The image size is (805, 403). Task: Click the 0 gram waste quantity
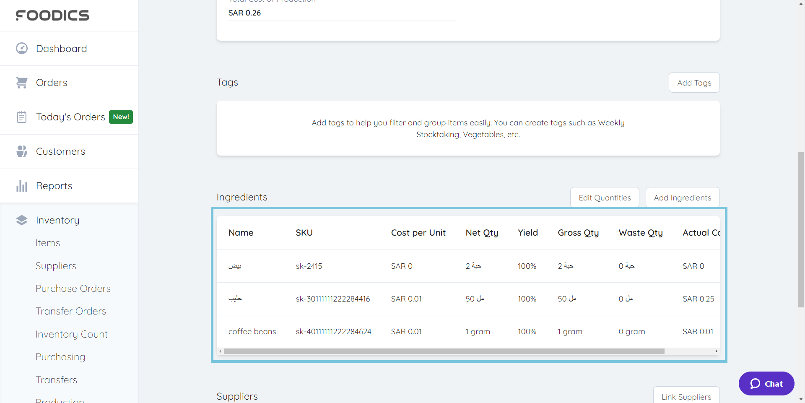point(632,332)
